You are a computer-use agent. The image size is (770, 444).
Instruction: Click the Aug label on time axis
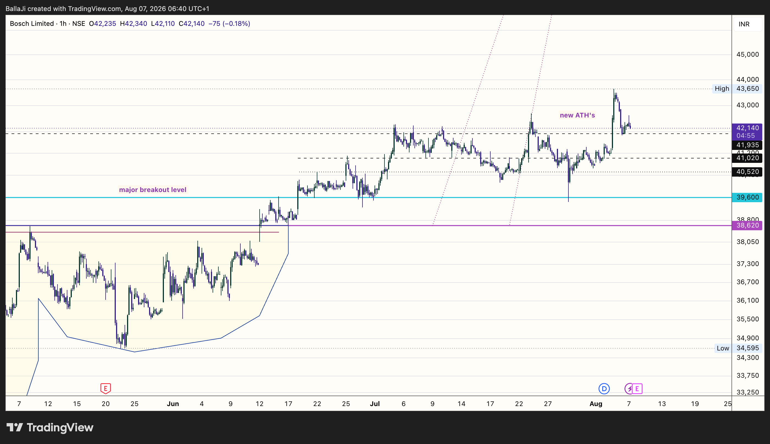[596, 404]
